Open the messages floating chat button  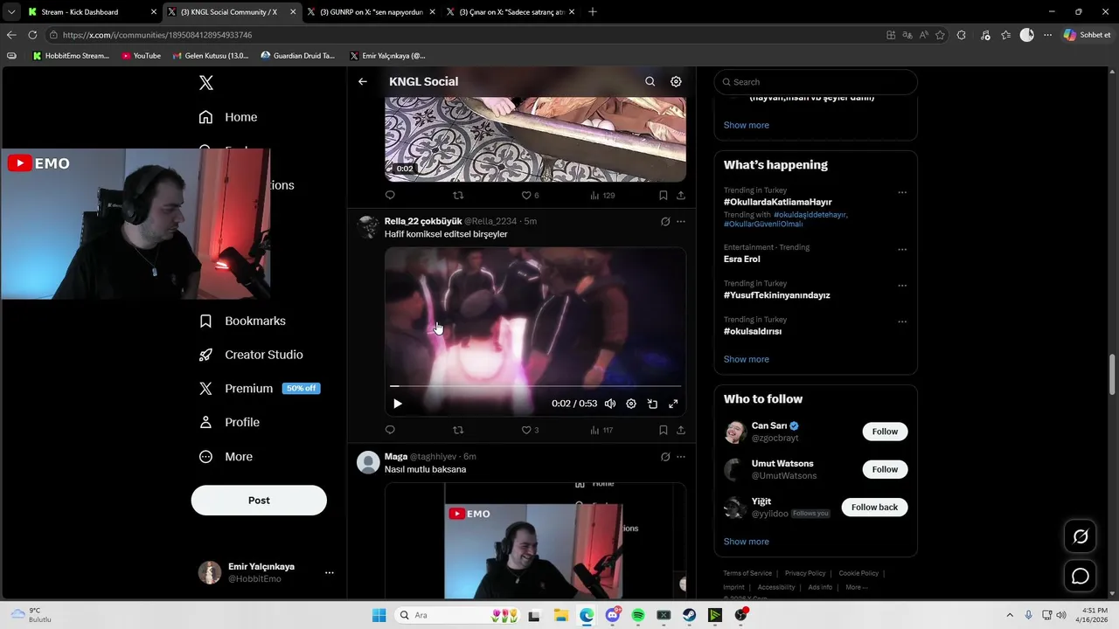click(x=1081, y=576)
